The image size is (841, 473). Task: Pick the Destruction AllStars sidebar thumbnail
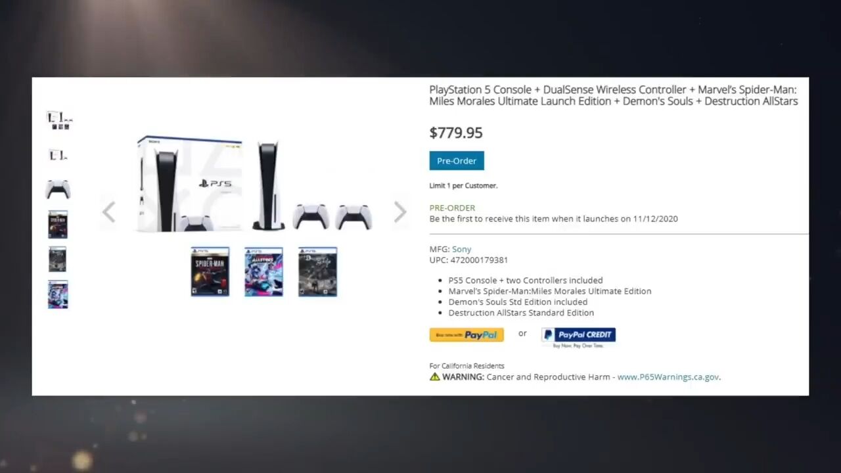[58, 294]
